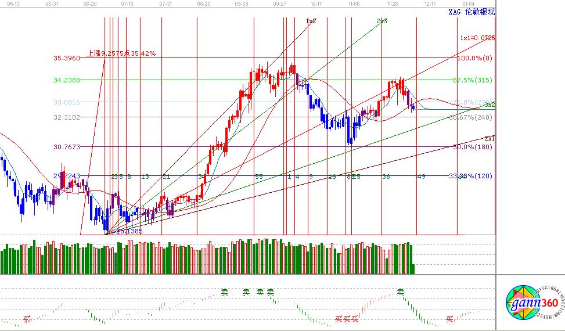Click the 1x1=0.0726 Gann line label
This screenshot has height=331, width=565.
pos(477,38)
